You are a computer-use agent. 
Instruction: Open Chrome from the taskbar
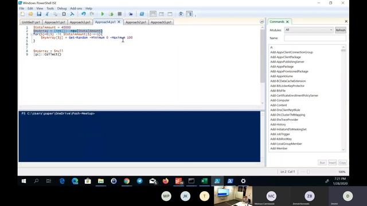127,181
